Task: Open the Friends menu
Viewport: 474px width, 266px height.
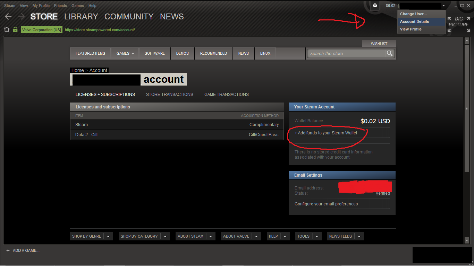Action: tap(60, 6)
